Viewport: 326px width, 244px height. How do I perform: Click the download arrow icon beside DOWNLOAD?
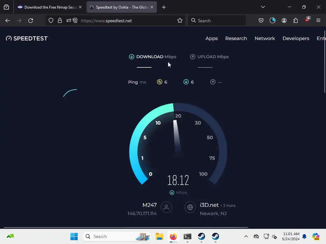pyautogui.click(x=131, y=57)
